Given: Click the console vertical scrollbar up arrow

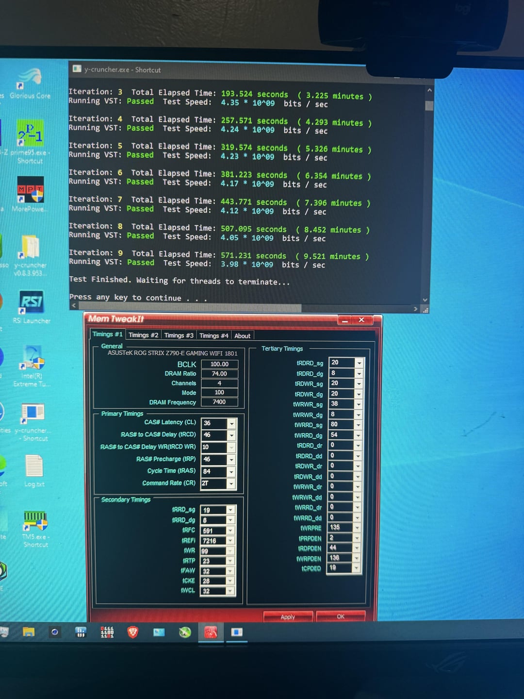Looking at the screenshot, I should pyautogui.click(x=429, y=90).
